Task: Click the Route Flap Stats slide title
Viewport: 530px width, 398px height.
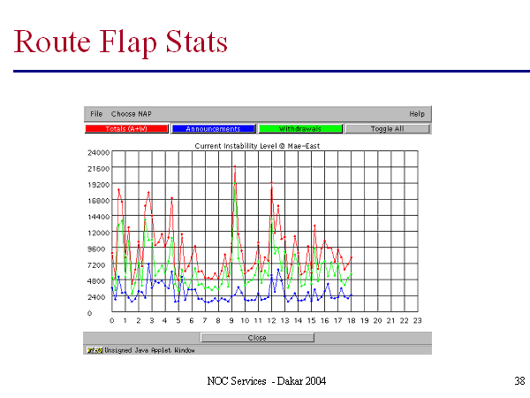Action: point(122,41)
